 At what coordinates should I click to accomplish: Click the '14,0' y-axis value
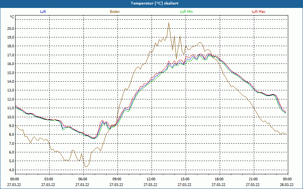(x=11, y=81)
